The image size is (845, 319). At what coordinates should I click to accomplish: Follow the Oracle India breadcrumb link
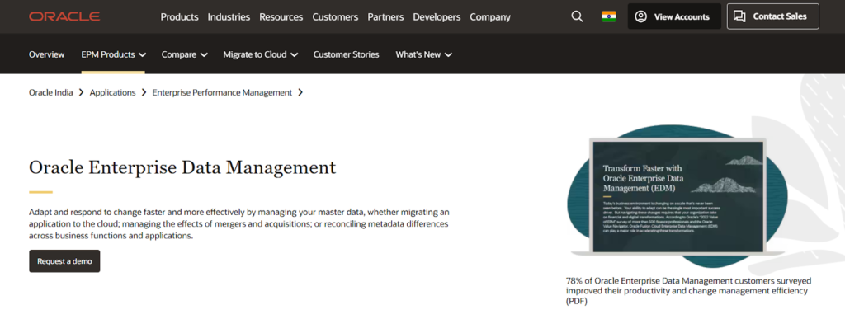point(50,92)
